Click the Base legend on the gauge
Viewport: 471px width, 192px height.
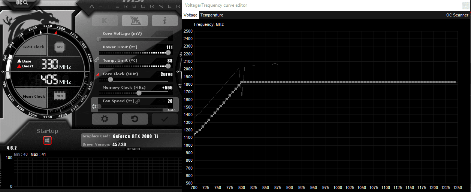[24, 61]
